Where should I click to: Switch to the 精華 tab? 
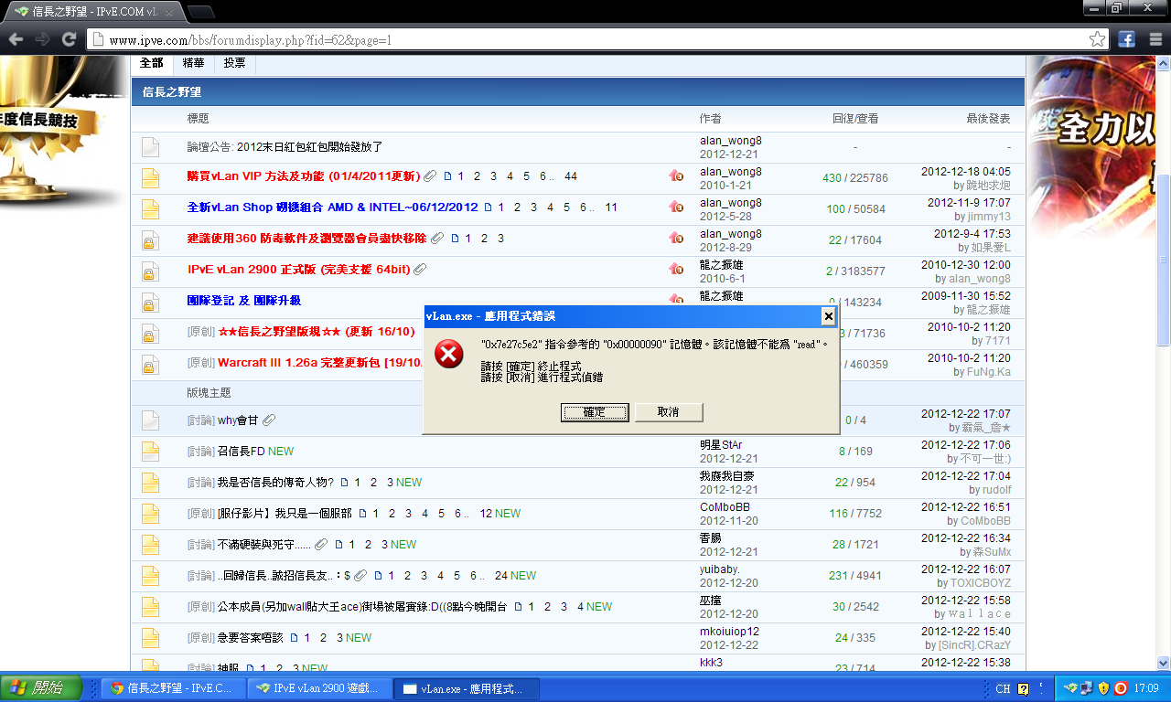coord(193,63)
